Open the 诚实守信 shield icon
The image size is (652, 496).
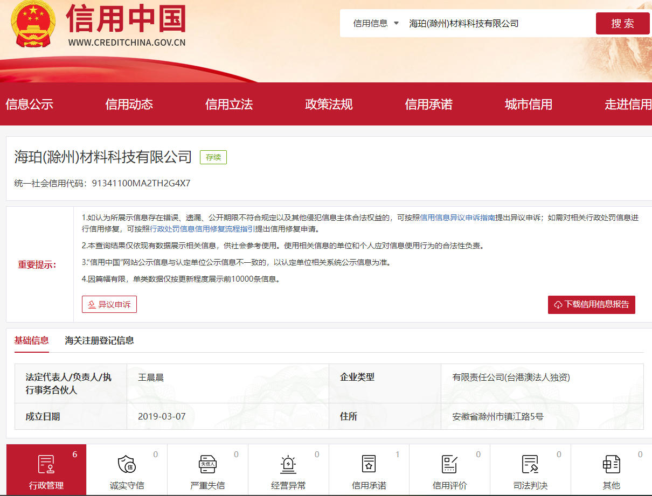127,464
